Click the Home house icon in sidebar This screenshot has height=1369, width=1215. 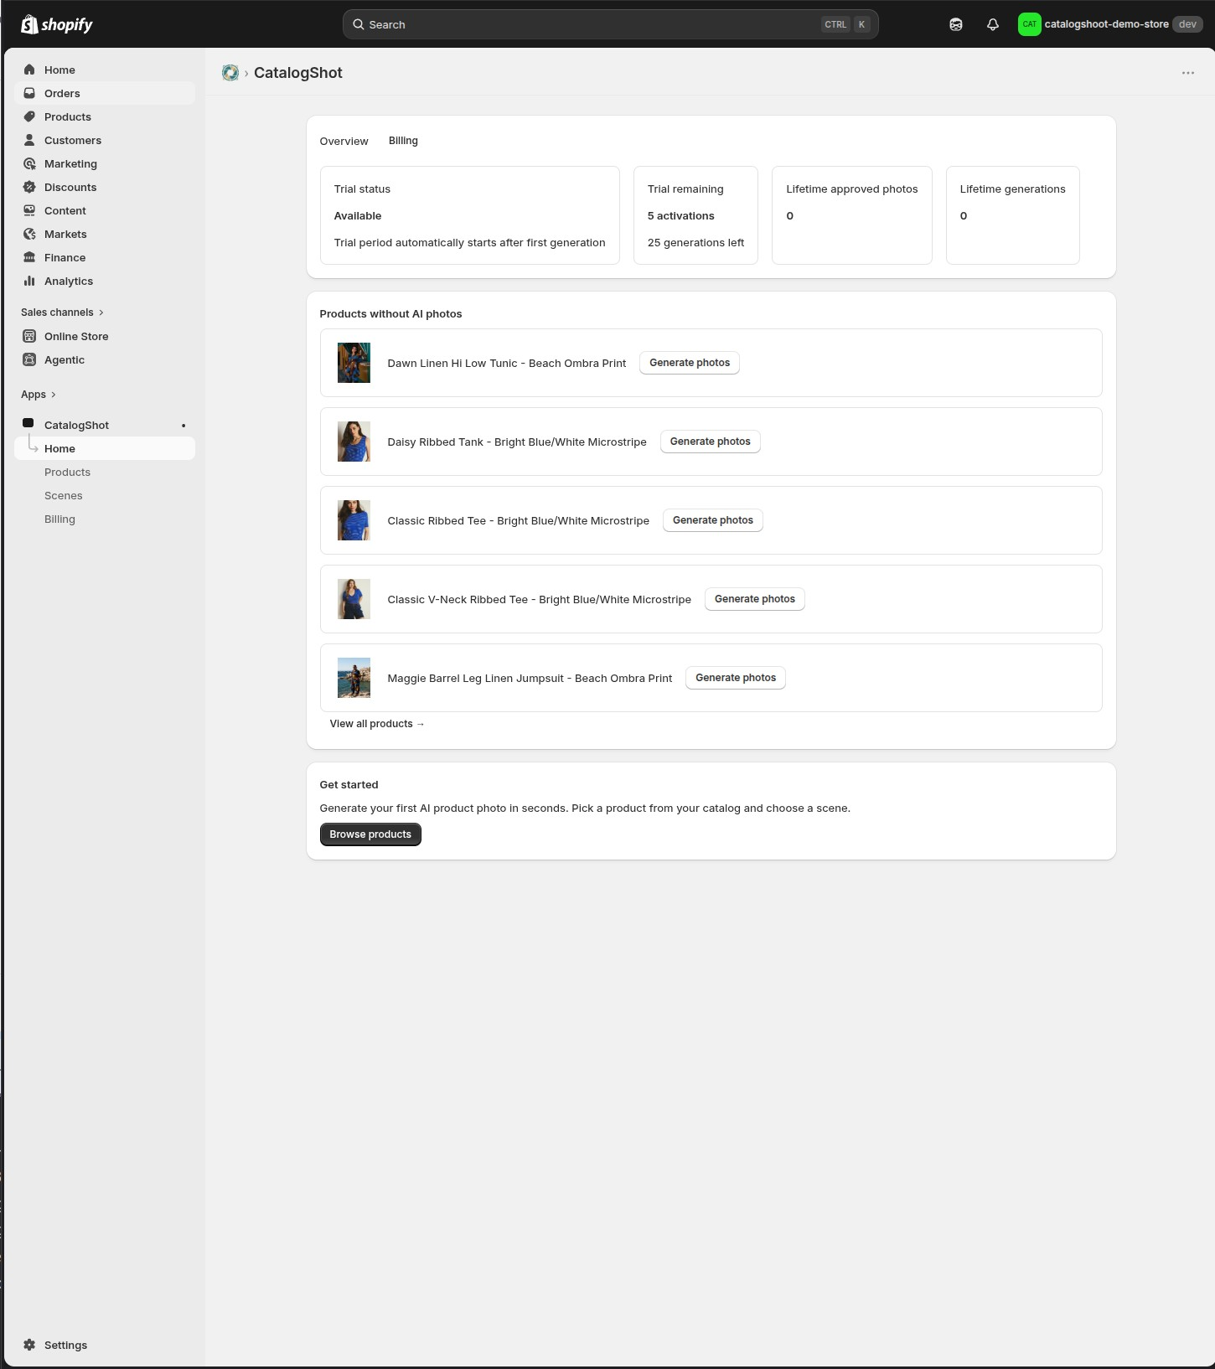pyautogui.click(x=29, y=70)
